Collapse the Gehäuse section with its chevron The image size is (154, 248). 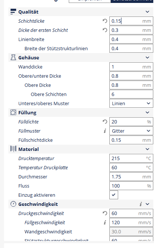[147, 58]
